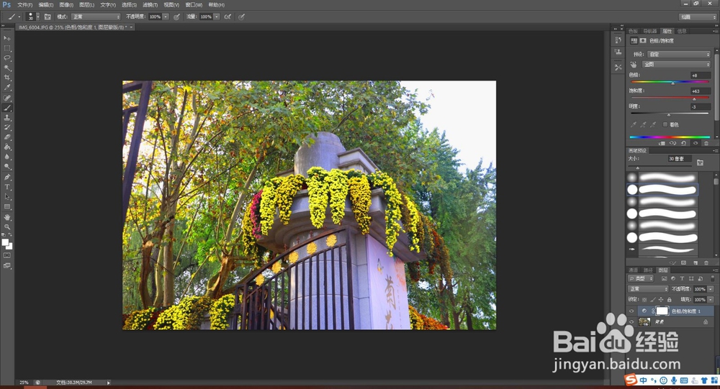Click the reset adjustment icon

[x=684, y=143]
